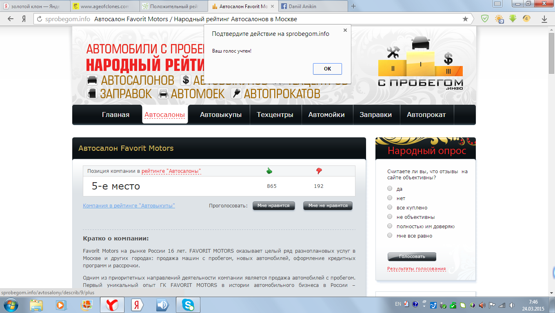Open the network signal tray icon
Screen dimensions: 555x313
502,305
